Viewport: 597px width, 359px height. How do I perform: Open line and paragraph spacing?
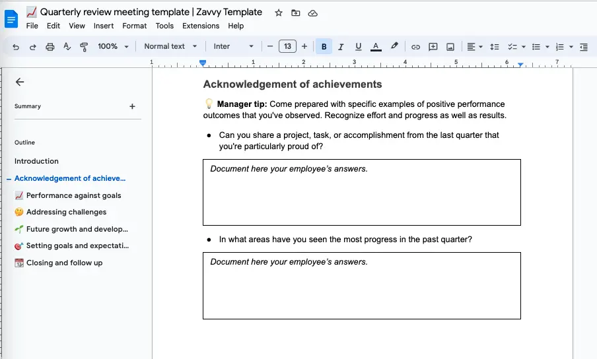click(x=494, y=47)
